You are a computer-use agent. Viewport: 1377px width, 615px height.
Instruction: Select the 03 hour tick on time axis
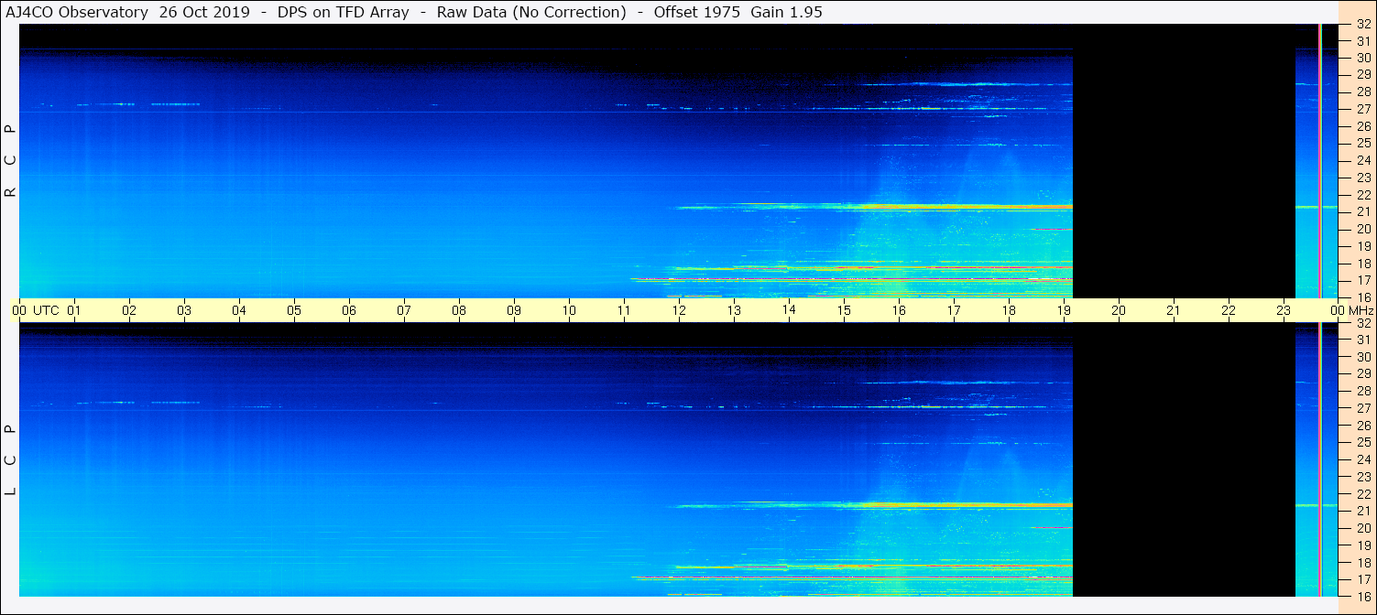tap(184, 310)
